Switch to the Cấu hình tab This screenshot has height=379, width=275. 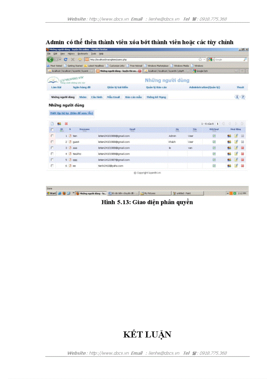point(97,97)
